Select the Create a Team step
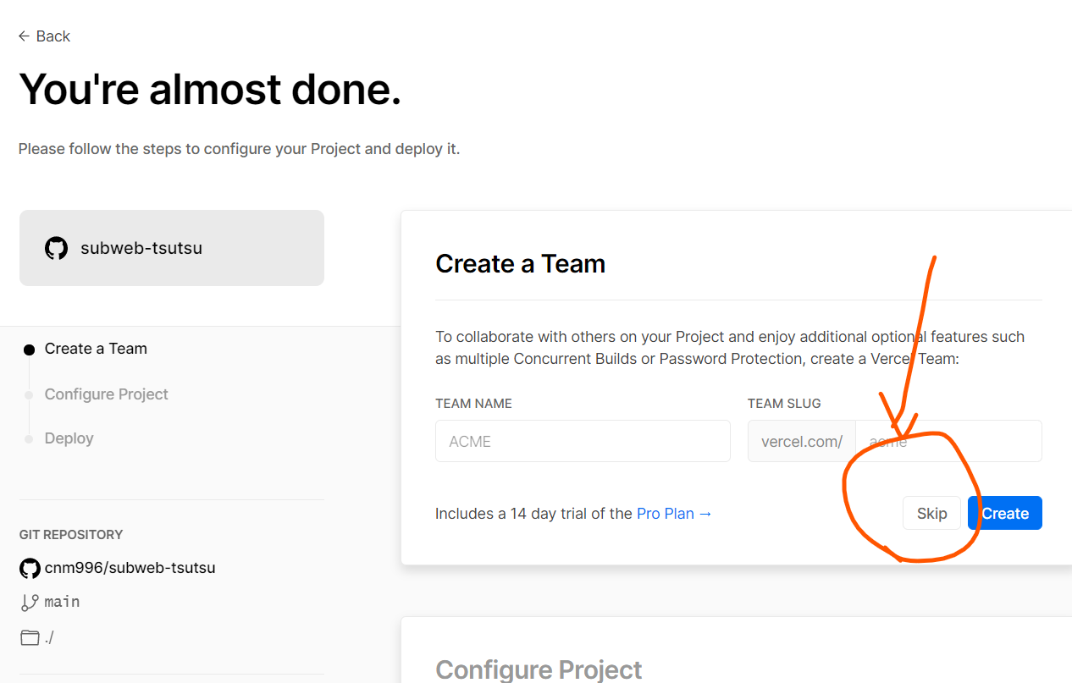The image size is (1072, 683). coord(96,349)
